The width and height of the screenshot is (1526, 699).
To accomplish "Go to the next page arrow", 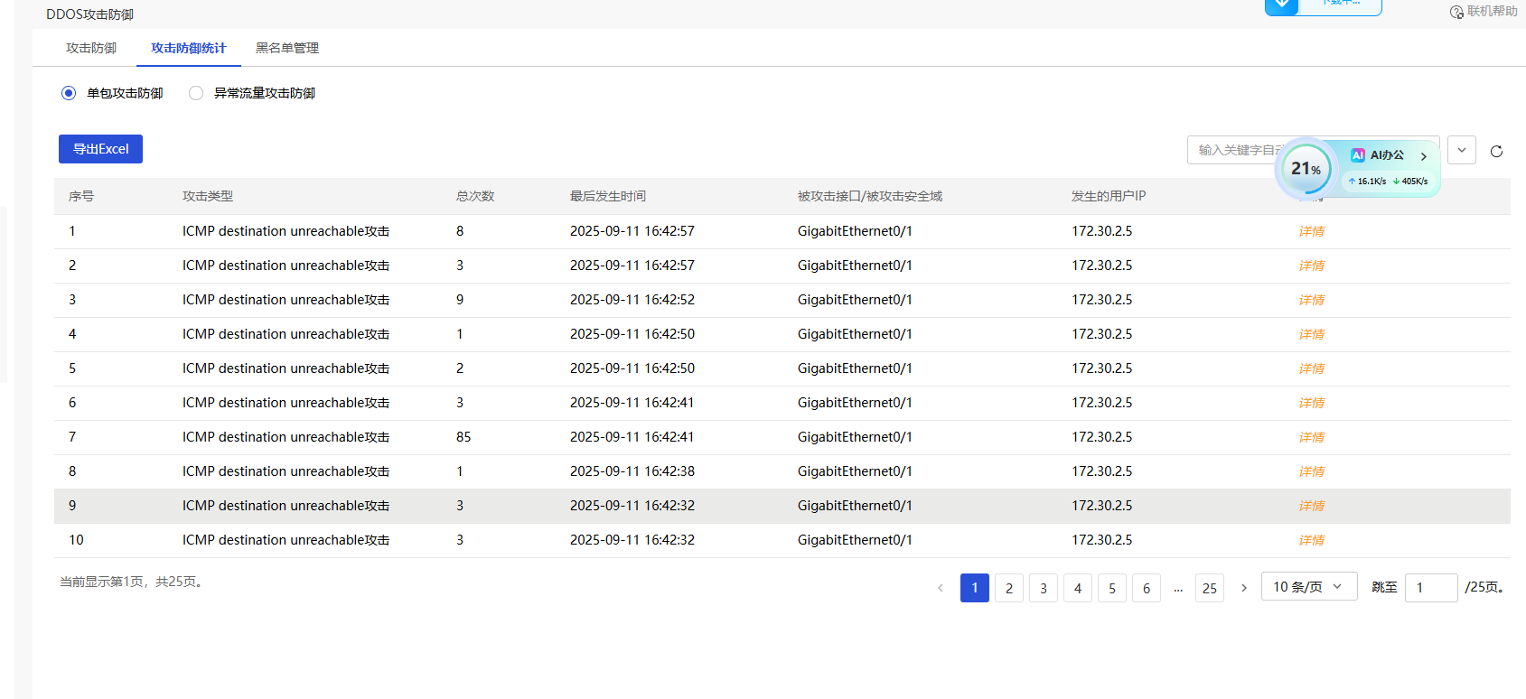I will [x=1244, y=588].
